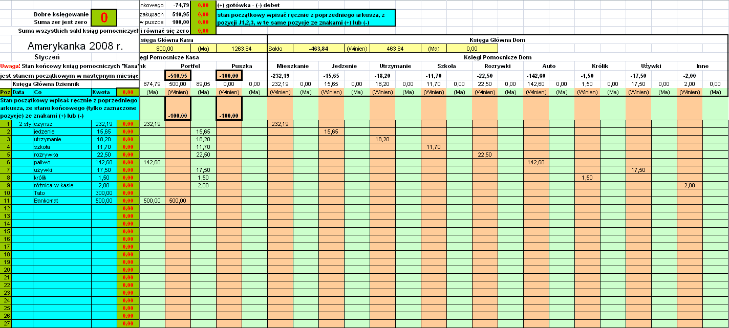Select the 'Poz' column header

pyautogui.click(x=6, y=92)
